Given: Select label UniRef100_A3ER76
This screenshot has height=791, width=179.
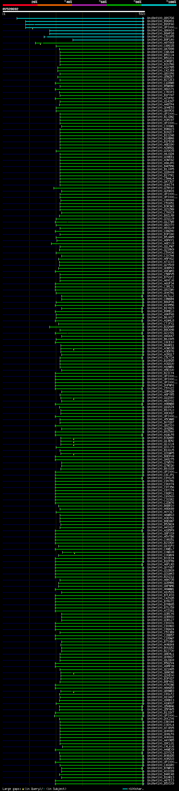Looking at the screenshot, I should tap(161, 351).
